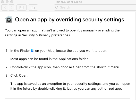The height and width of the screenshot is (100, 136).
Task: Zoom the window using third title button
Action: [12, 2]
